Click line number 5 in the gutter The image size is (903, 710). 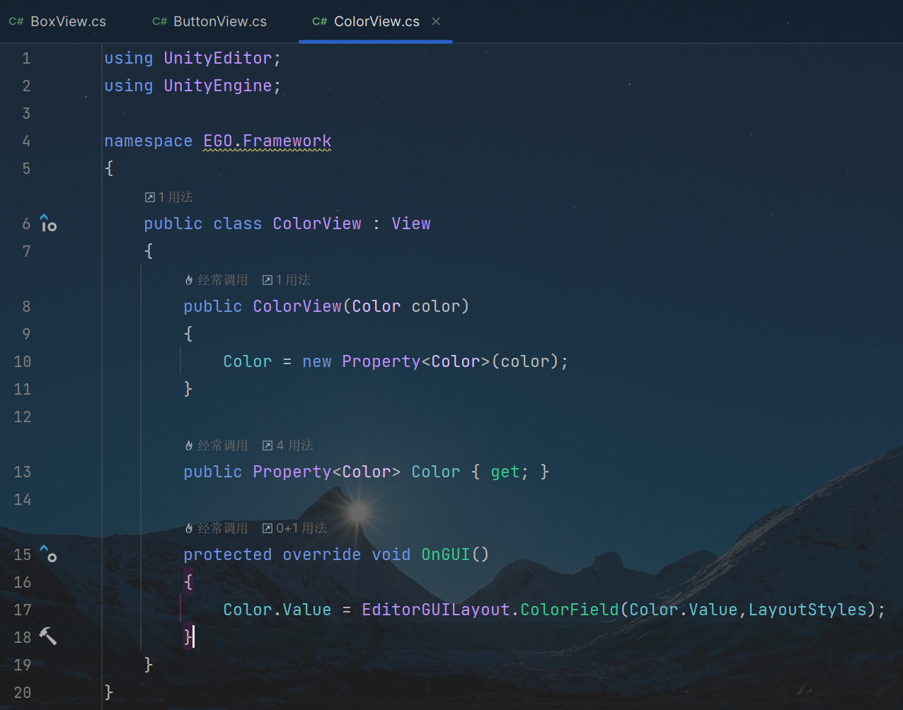tap(26, 168)
